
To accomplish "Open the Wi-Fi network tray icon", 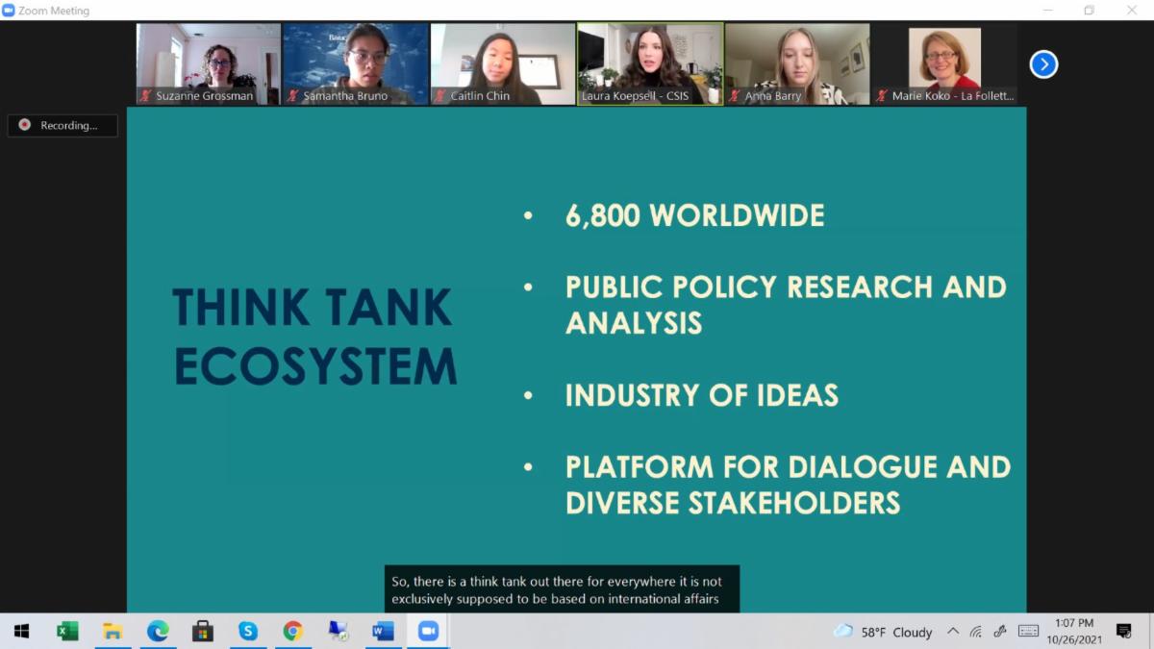I will click(x=976, y=632).
